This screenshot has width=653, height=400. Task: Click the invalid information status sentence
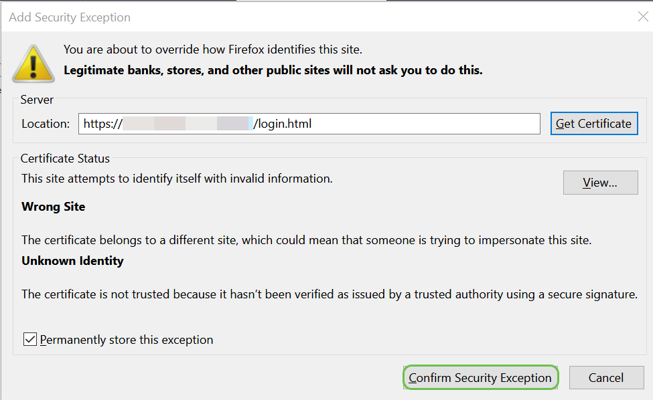click(177, 179)
